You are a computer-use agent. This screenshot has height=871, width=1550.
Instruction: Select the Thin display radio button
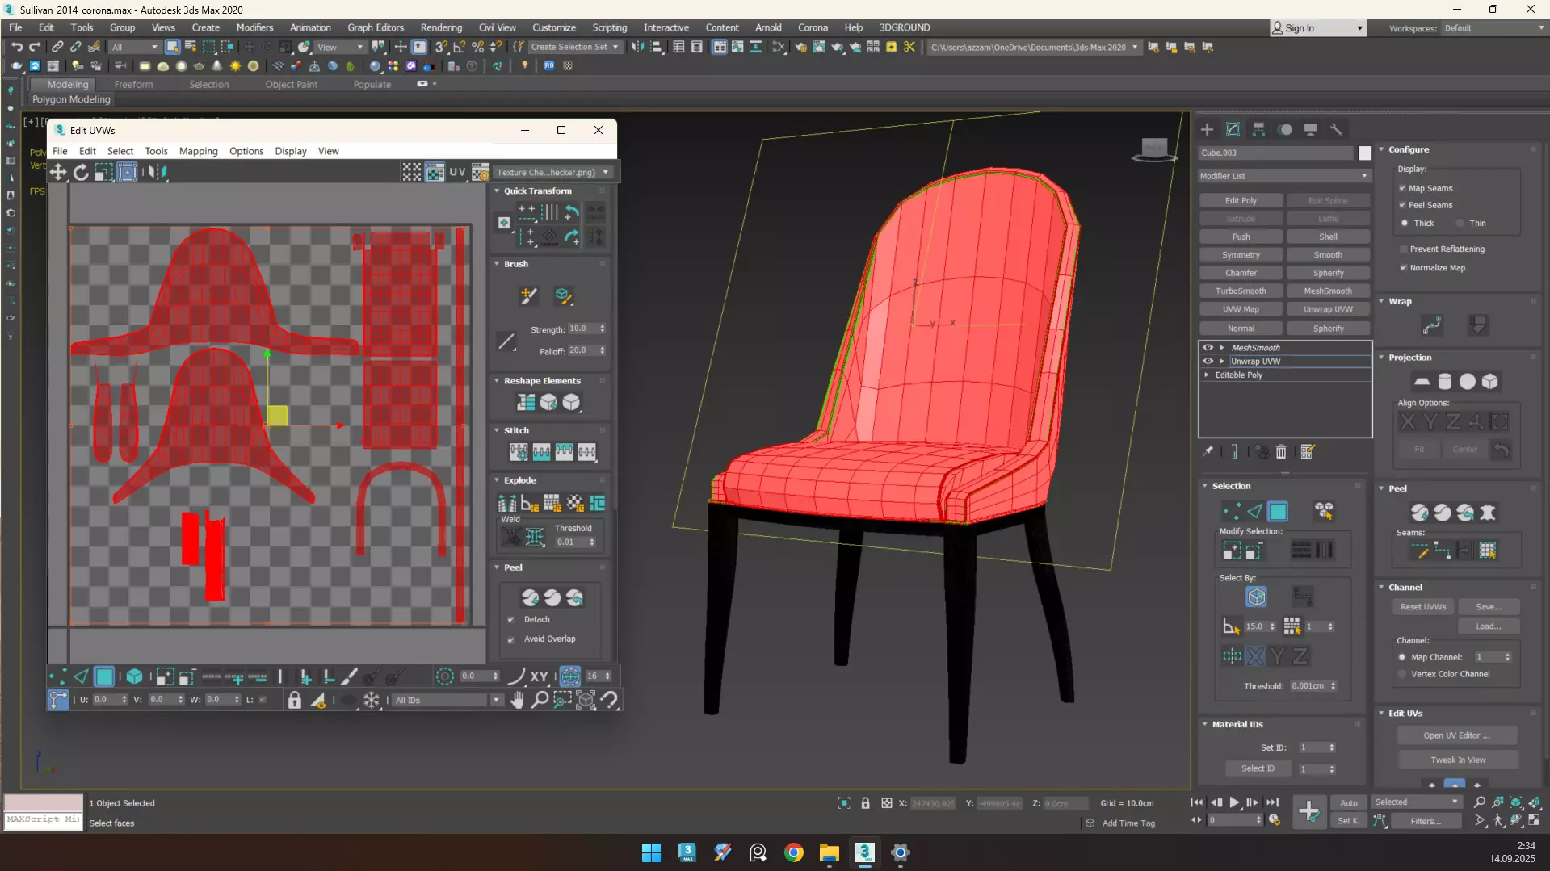click(1460, 223)
